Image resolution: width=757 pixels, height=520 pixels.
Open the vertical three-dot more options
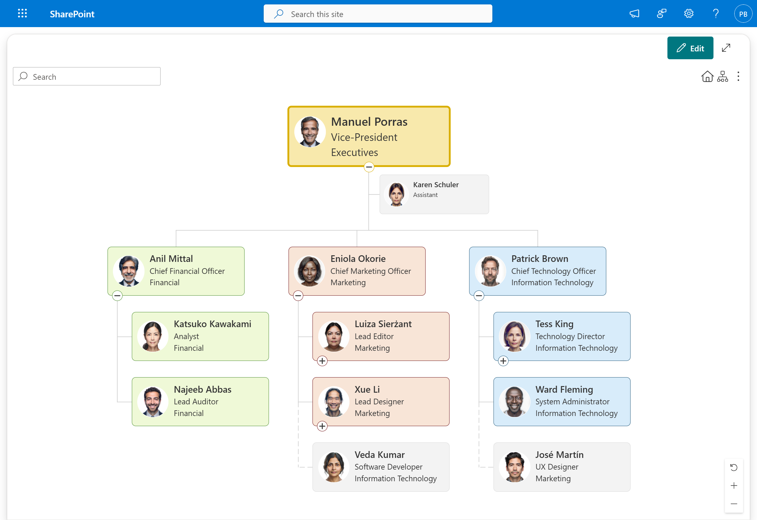point(738,77)
